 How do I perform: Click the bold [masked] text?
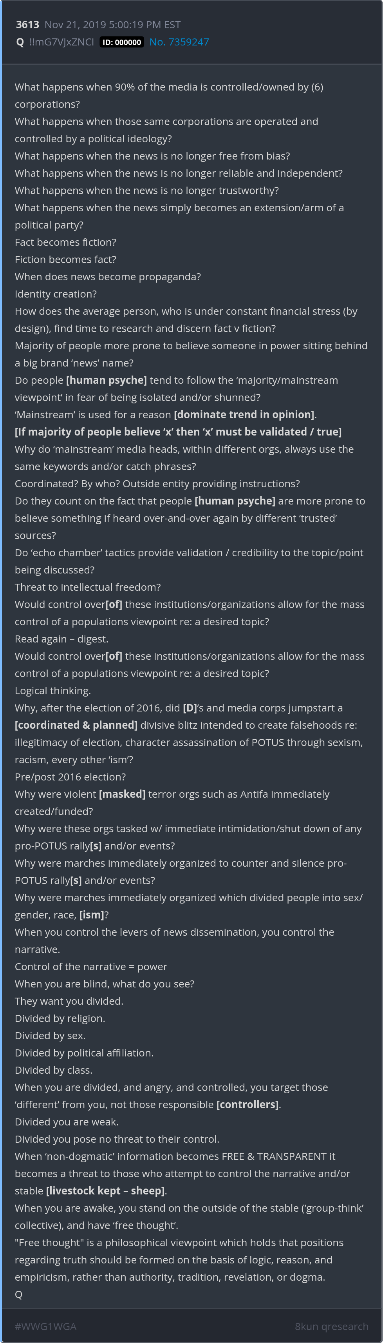pos(122,794)
